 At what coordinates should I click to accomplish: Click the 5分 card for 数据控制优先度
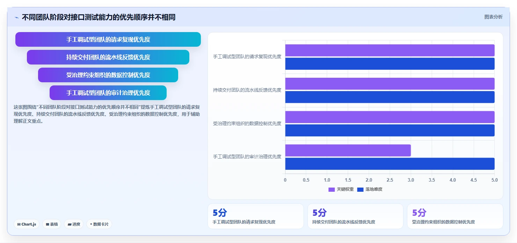click(455, 216)
